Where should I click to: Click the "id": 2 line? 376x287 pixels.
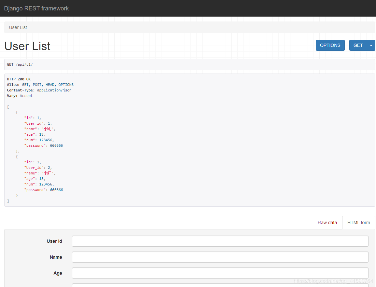pyautogui.click(x=33, y=162)
